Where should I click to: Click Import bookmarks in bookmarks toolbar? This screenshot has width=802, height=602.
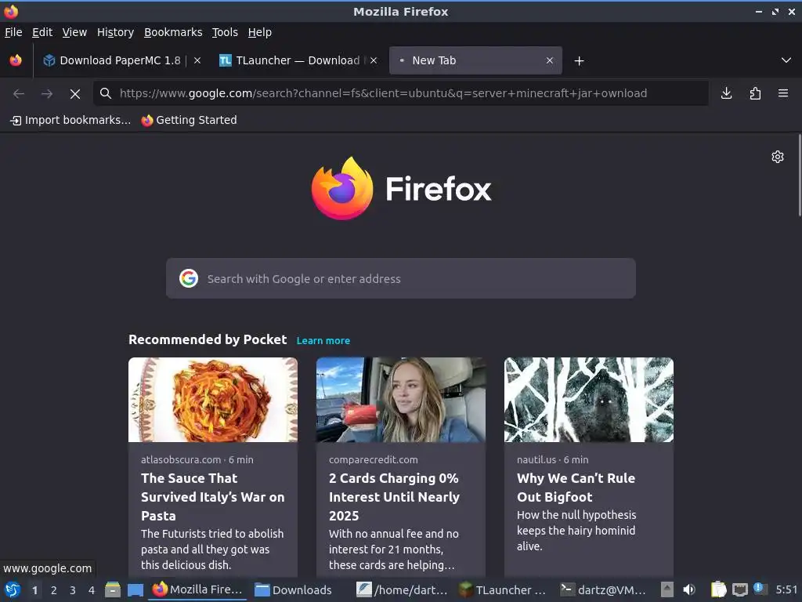coord(70,120)
